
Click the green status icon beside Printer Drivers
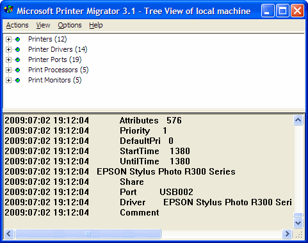(x=18, y=49)
